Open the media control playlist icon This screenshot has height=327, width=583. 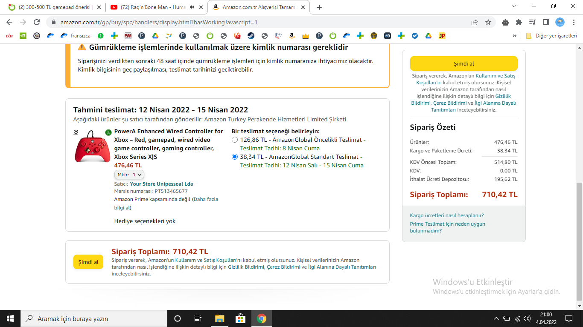(532, 22)
